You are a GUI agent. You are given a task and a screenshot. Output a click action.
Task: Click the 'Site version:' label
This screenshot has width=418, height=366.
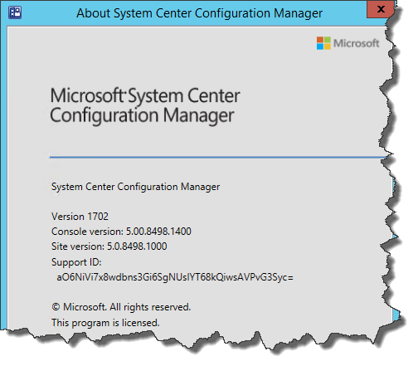click(78, 246)
